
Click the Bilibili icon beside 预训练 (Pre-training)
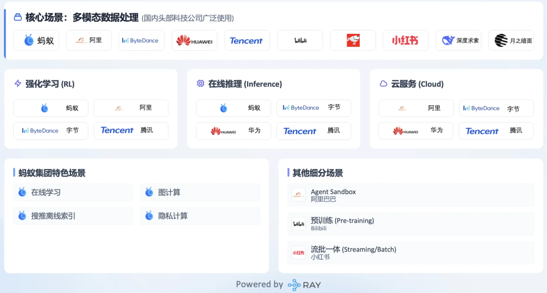click(x=299, y=224)
